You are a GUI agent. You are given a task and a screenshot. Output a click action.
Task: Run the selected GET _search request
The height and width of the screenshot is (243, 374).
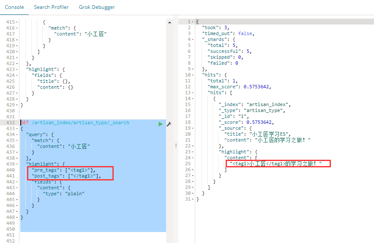click(161, 124)
